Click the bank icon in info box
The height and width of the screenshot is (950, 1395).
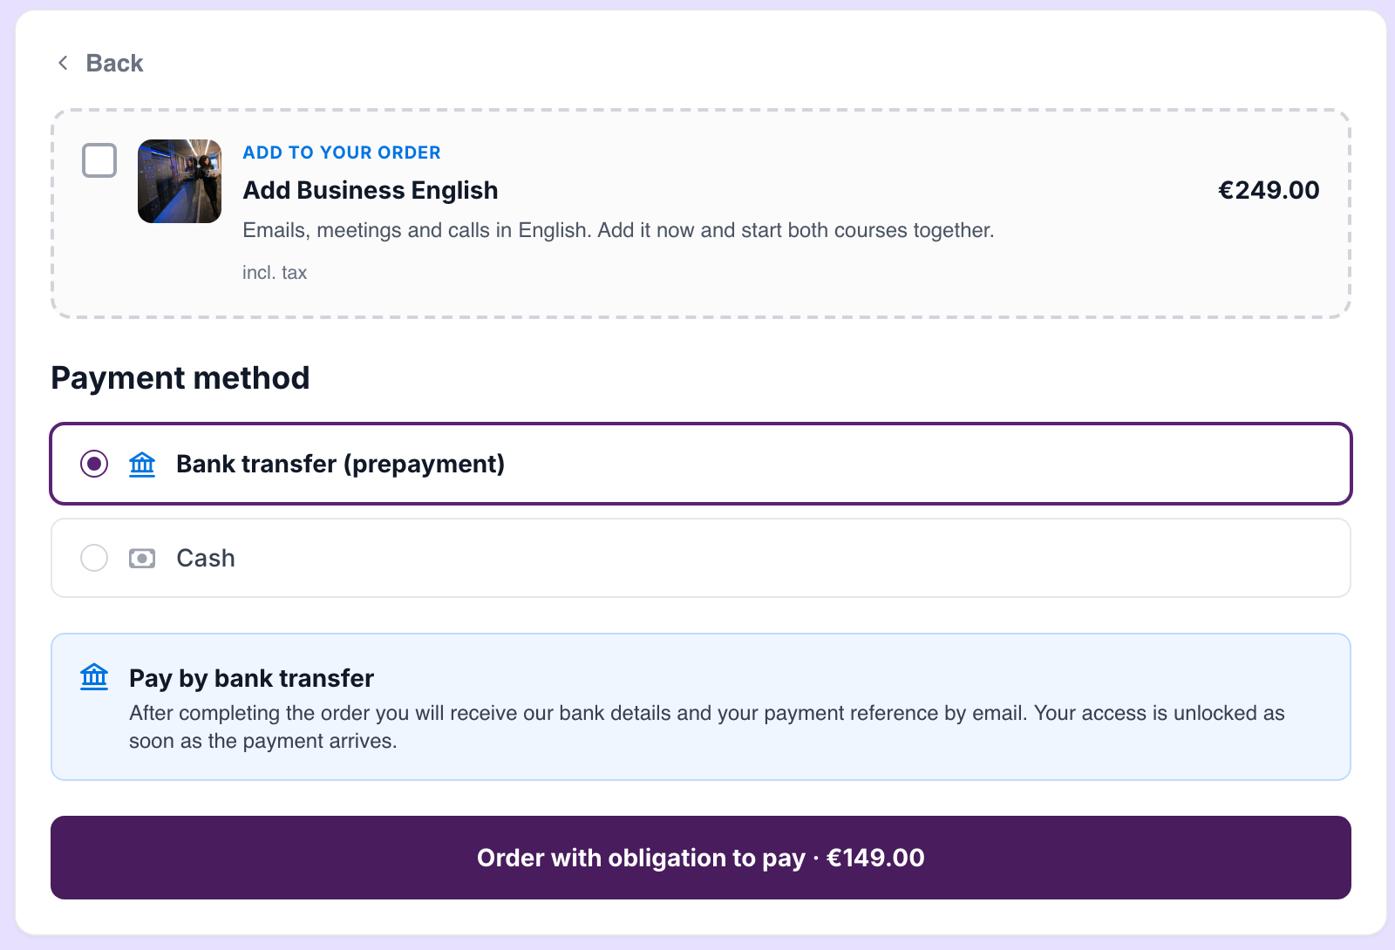94,676
